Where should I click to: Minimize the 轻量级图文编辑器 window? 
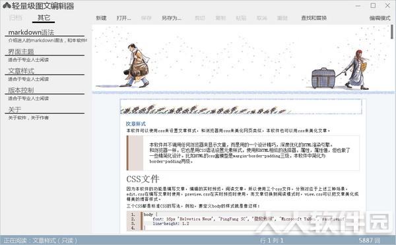pos(358,5)
